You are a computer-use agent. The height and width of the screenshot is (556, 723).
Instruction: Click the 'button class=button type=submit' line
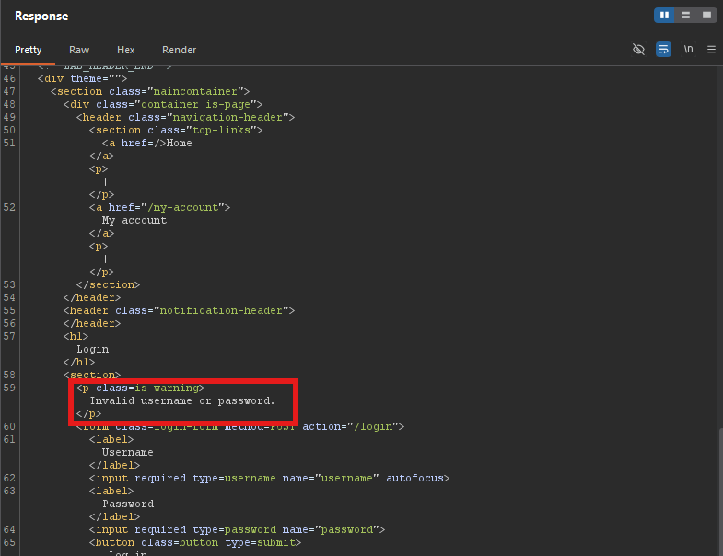(195, 542)
